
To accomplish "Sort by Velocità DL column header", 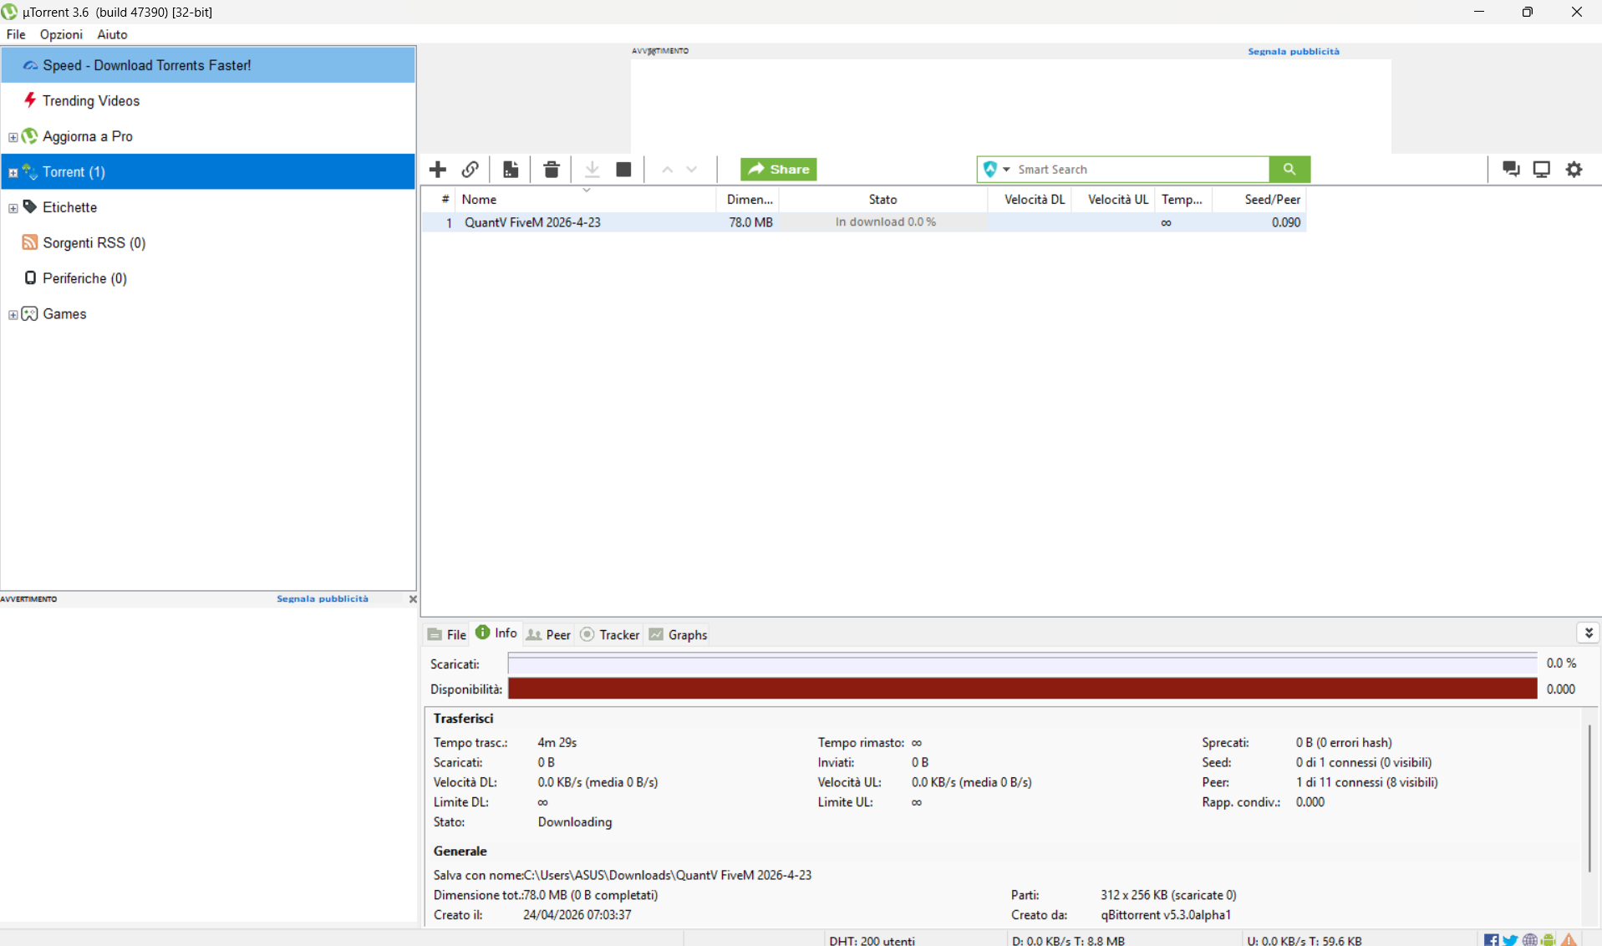I will click(1030, 199).
